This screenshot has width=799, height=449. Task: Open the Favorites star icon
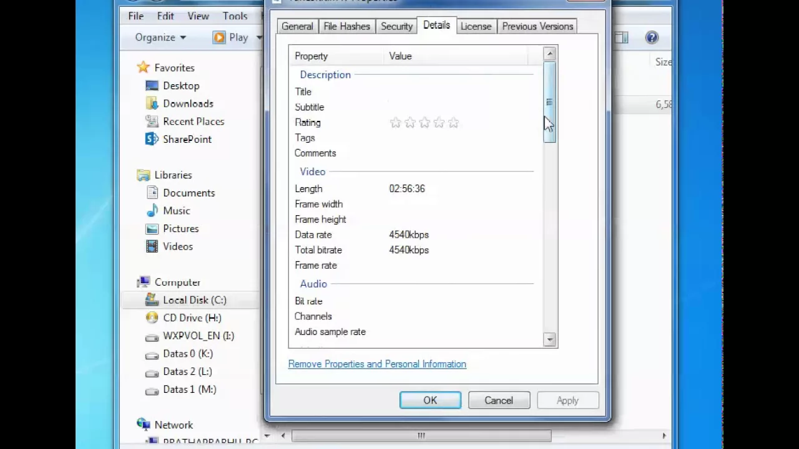[x=144, y=67]
